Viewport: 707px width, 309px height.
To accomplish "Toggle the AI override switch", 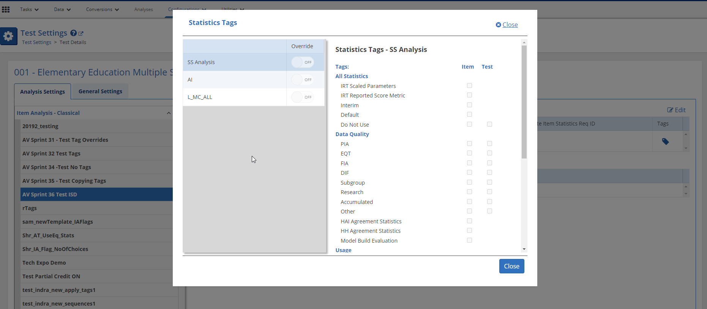I will point(303,80).
